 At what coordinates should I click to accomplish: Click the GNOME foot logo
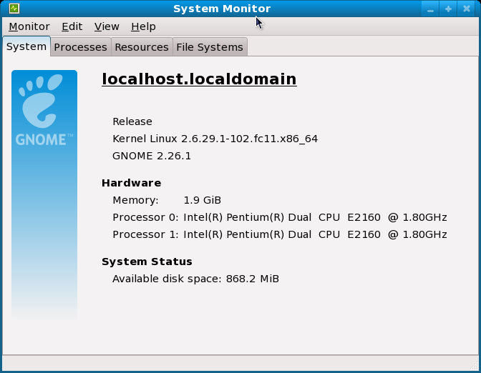tap(41, 101)
